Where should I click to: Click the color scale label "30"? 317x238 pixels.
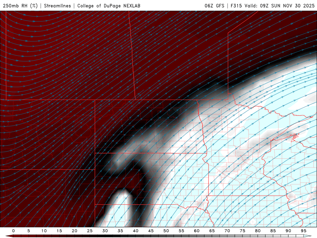click(105, 231)
